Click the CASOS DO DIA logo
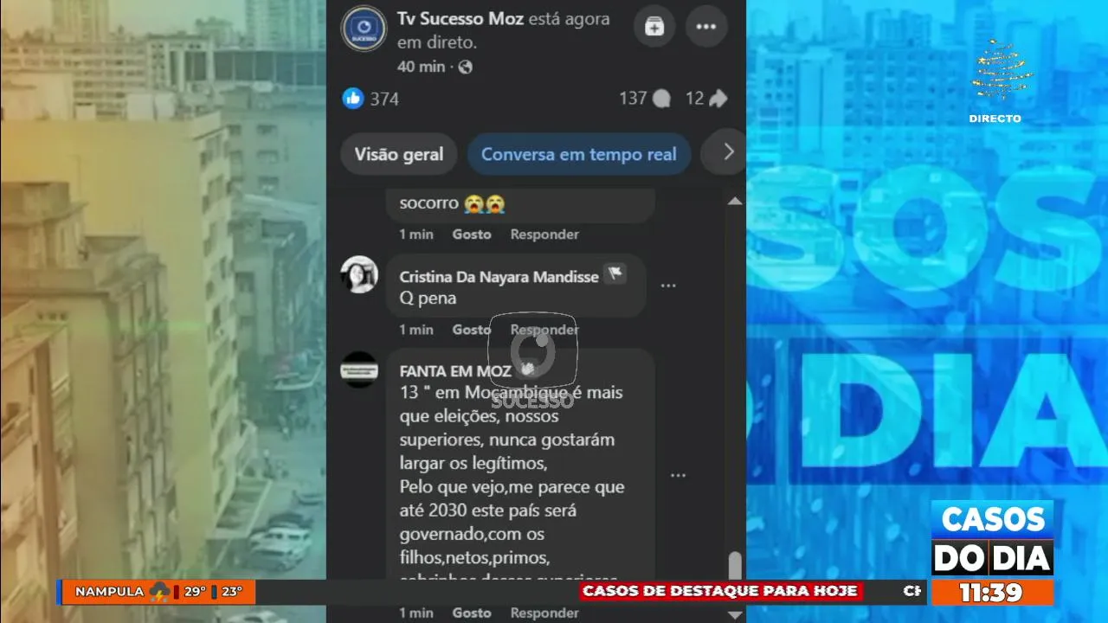Image resolution: width=1108 pixels, height=623 pixels. click(x=992, y=538)
